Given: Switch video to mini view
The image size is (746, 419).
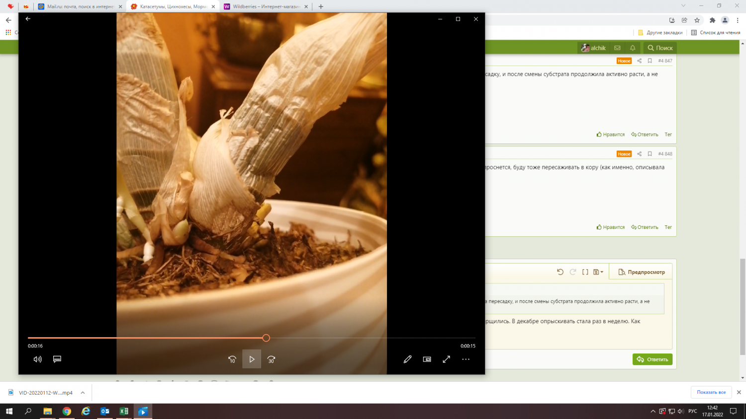Looking at the screenshot, I should pyautogui.click(x=427, y=359).
